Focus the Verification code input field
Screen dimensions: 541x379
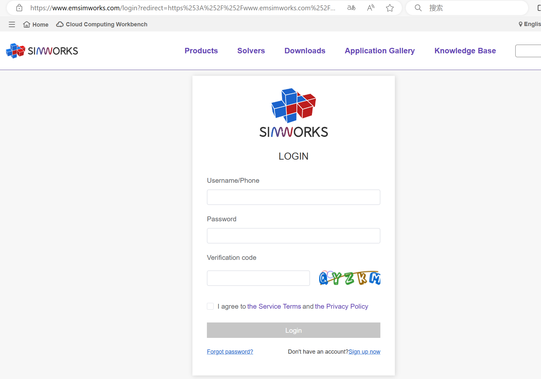pyautogui.click(x=258, y=278)
